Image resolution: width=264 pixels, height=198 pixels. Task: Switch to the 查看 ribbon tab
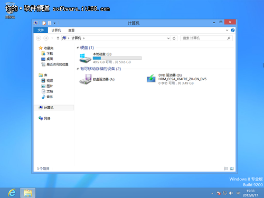point(71,30)
